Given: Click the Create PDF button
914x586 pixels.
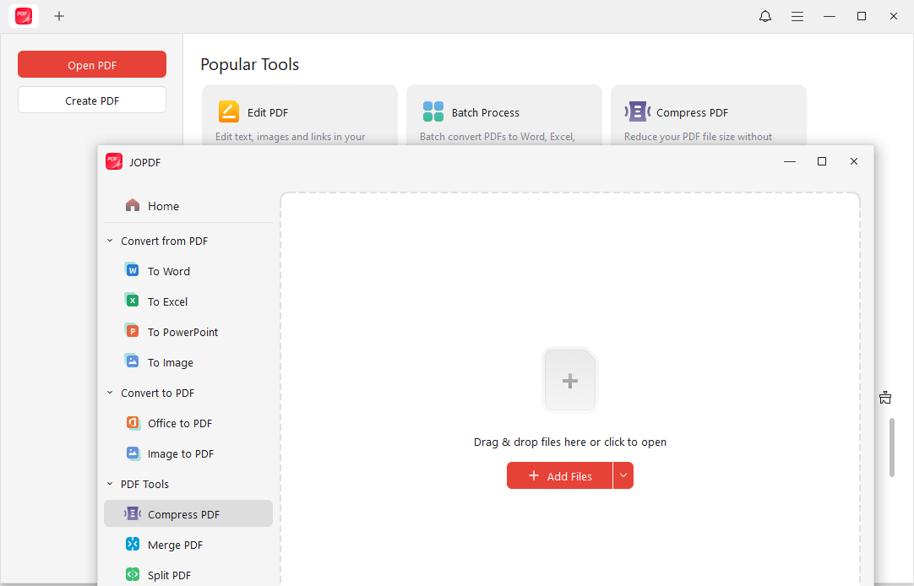Looking at the screenshot, I should click(x=91, y=100).
